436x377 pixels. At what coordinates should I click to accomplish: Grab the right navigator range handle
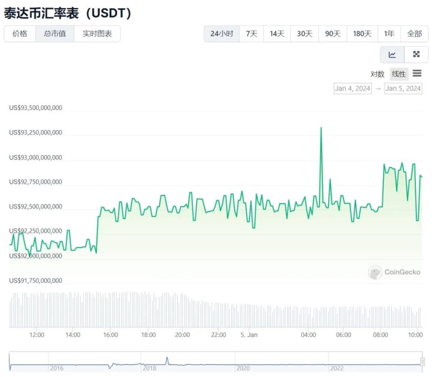click(422, 362)
